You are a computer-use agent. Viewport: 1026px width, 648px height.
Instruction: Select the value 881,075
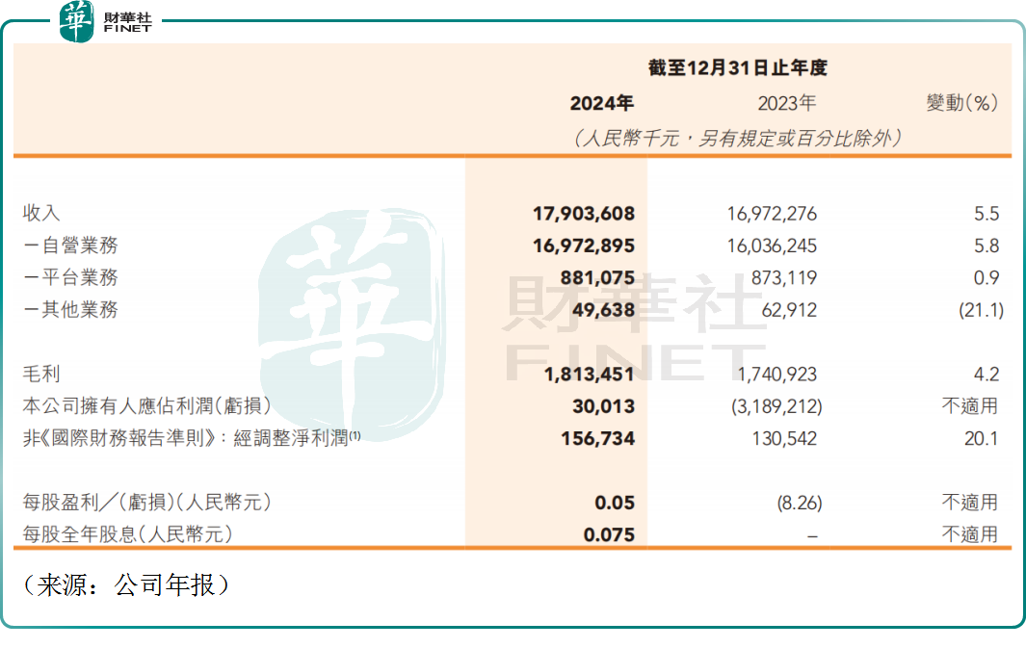597,278
